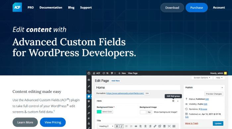
Task: Click Edit next to Visibility: Public
Action: coord(205,104)
